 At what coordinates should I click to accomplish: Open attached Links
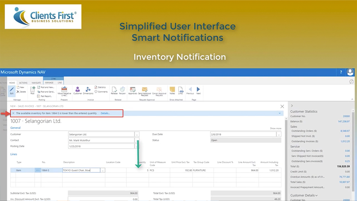180,90
